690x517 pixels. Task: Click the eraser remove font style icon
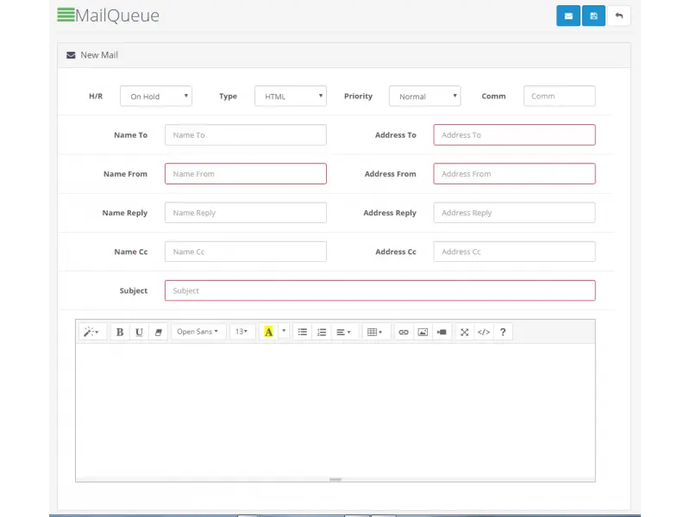[x=159, y=332]
